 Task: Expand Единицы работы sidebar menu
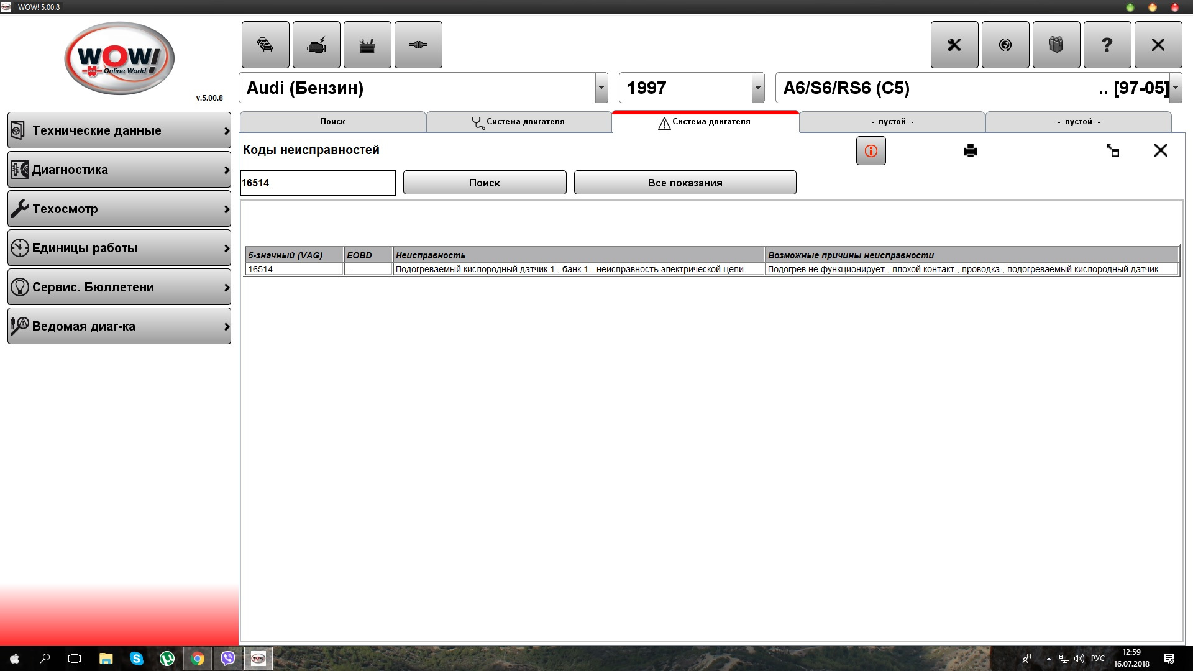[x=119, y=248]
